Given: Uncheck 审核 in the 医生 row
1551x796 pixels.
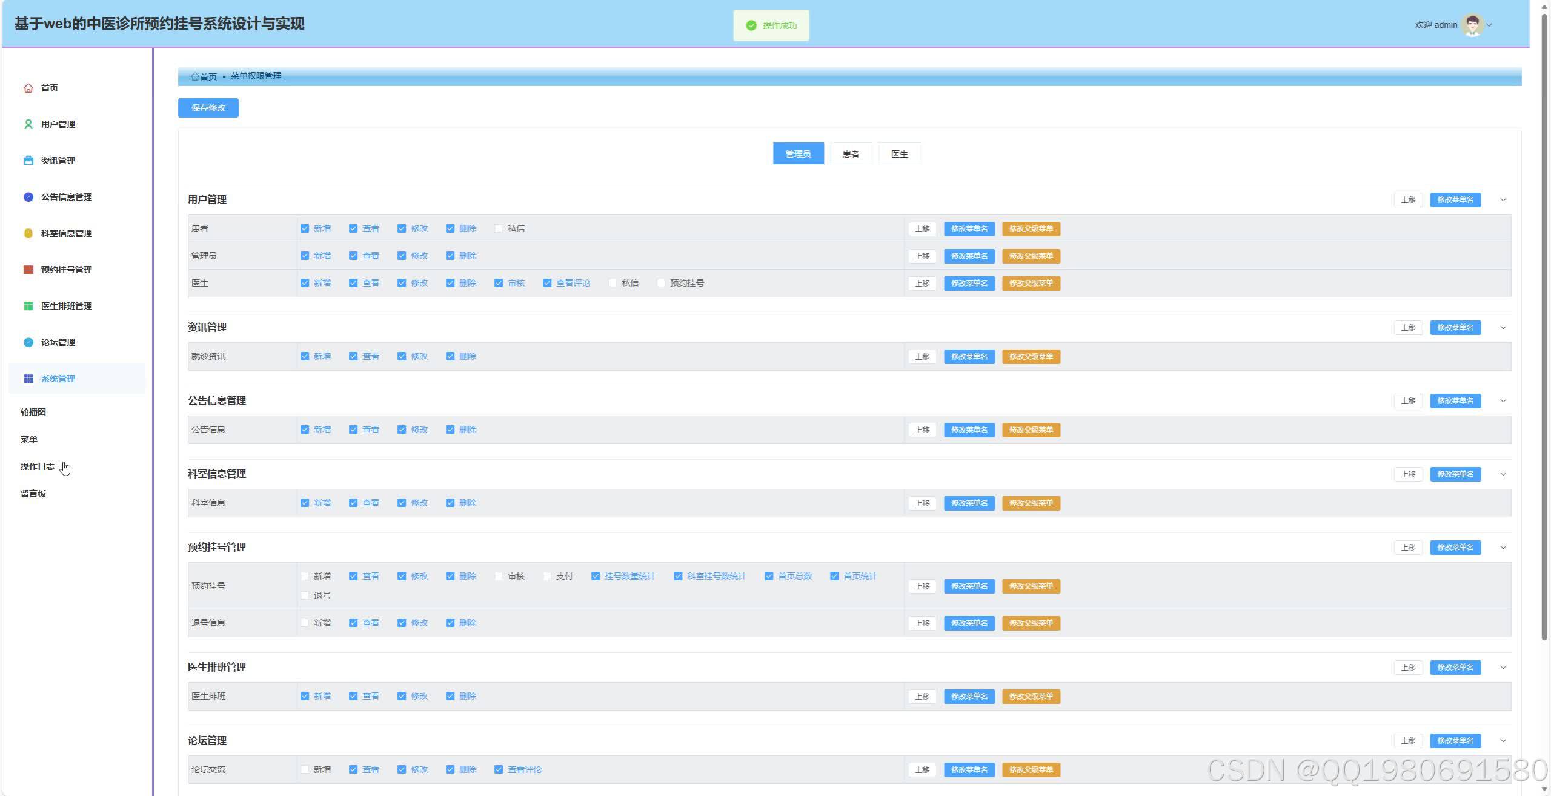Looking at the screenshot, I should (499, 283).
